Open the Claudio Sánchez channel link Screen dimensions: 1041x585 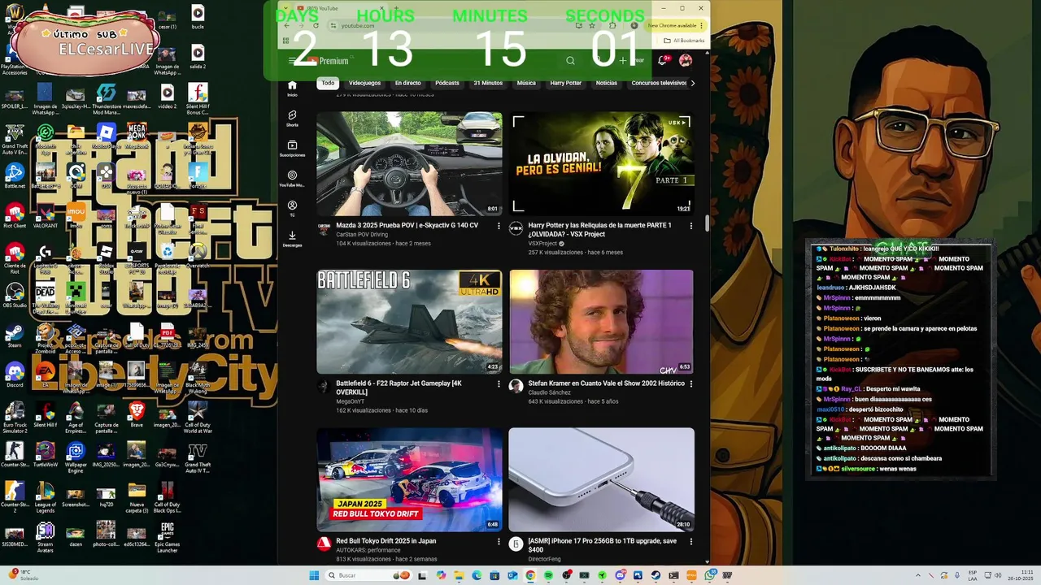pyautogui.click(x=549, y=392)
